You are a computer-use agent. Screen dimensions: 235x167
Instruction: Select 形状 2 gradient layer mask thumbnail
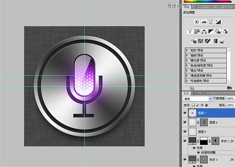click(204, 141)
